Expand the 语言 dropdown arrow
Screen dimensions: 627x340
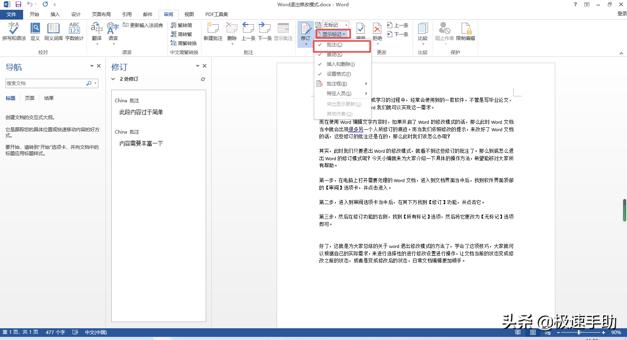[x=114, y=44]
